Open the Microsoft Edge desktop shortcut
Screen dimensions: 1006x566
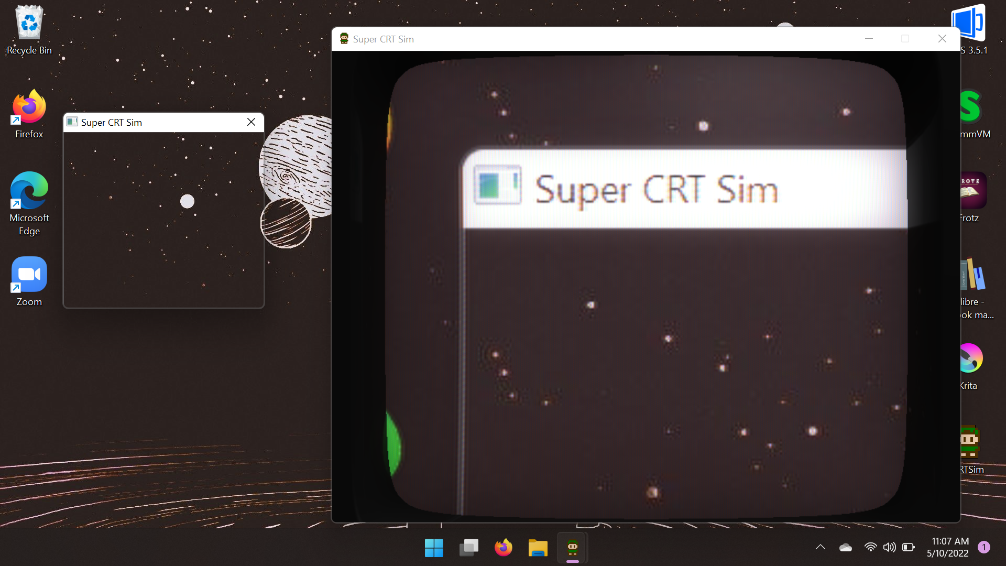pos(29,204)
